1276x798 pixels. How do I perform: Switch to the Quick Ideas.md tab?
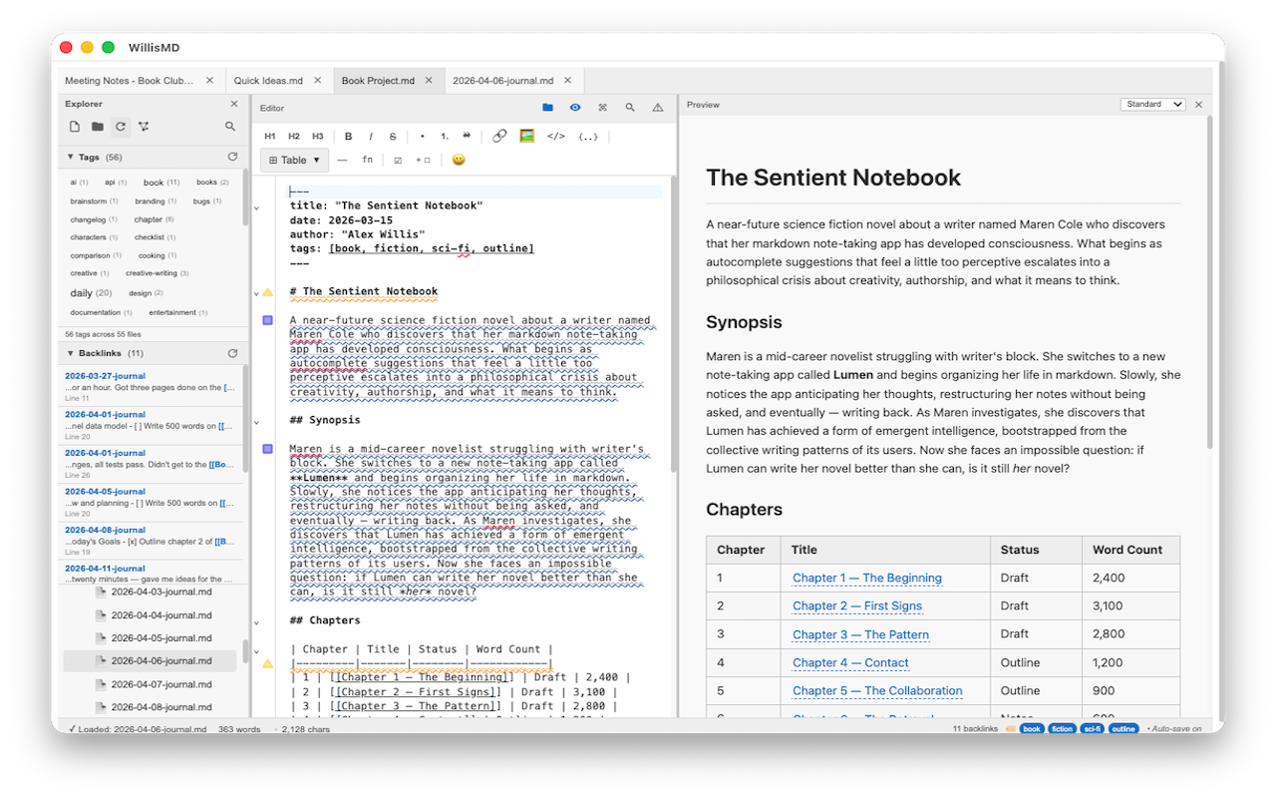pyautogui.click(x=269, y=80)
